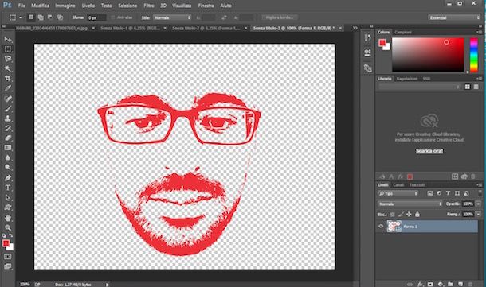The height and width of the screenshot is (287, 486).
Task: Select the Horizontal Type tool
Action: (x=8, y=188)
